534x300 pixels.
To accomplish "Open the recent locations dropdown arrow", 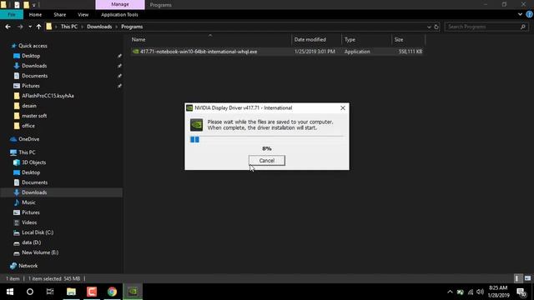I will (30, 27).
